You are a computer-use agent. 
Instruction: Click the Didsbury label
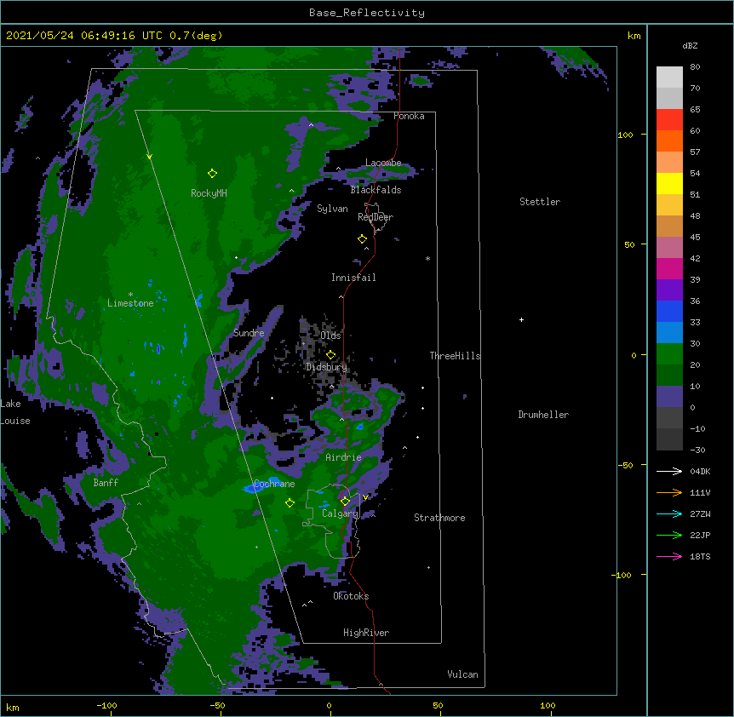[x=327, y=367]
